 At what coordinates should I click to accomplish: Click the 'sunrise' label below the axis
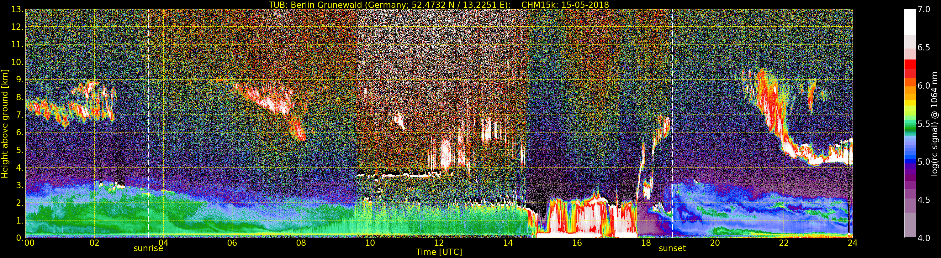[x=148, y=249]
